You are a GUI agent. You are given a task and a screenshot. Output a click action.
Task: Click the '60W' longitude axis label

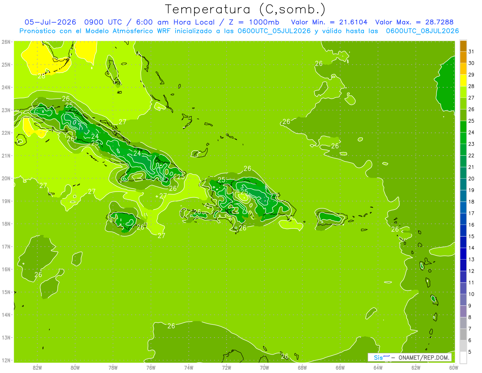(454, 367)
